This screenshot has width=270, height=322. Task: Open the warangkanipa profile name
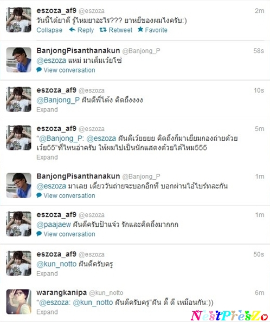(61, 292)
